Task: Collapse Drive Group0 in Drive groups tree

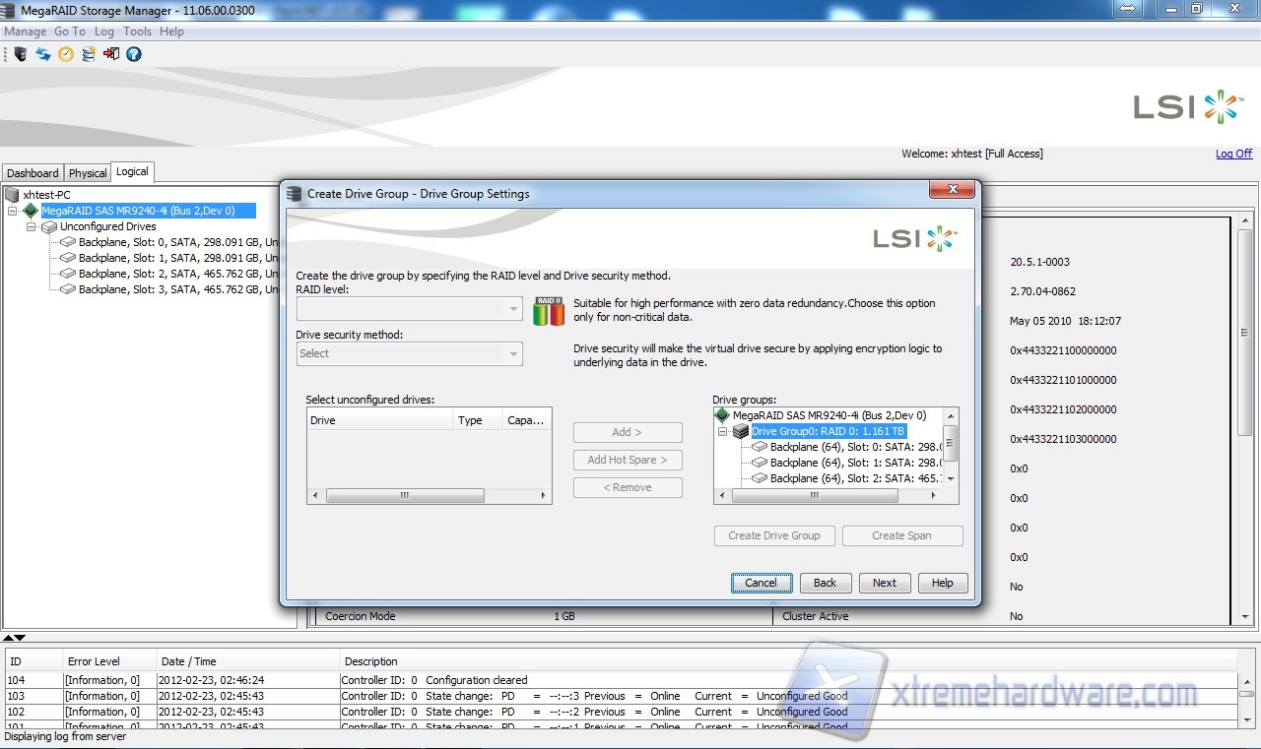Action: [x=722, y=431]
